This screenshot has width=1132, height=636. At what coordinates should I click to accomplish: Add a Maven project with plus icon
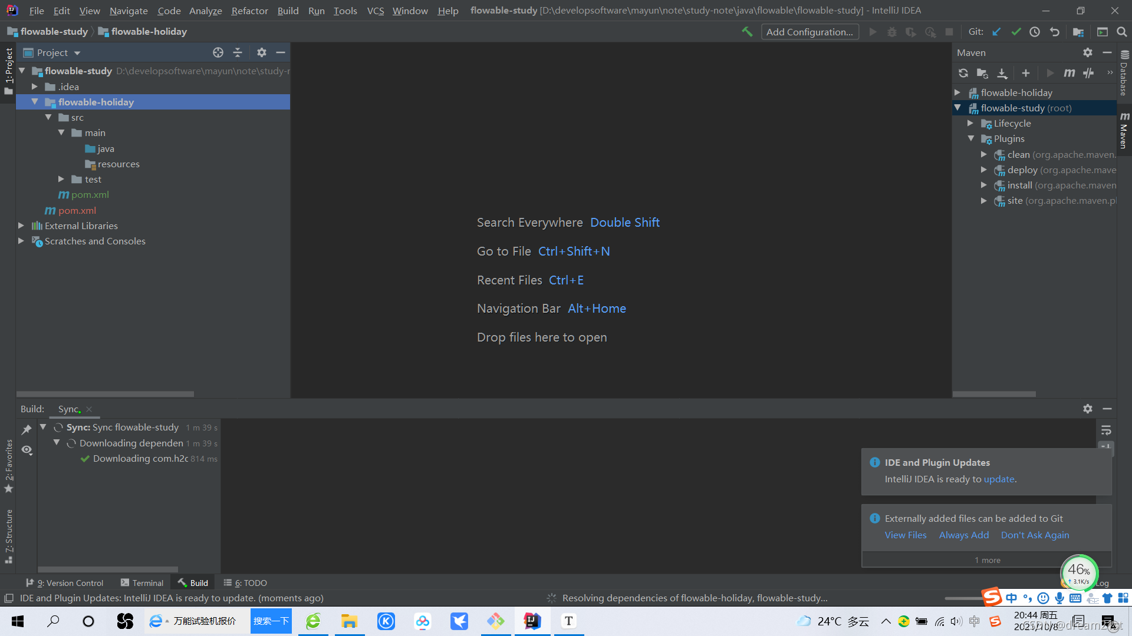click(x=1026, y=73)
